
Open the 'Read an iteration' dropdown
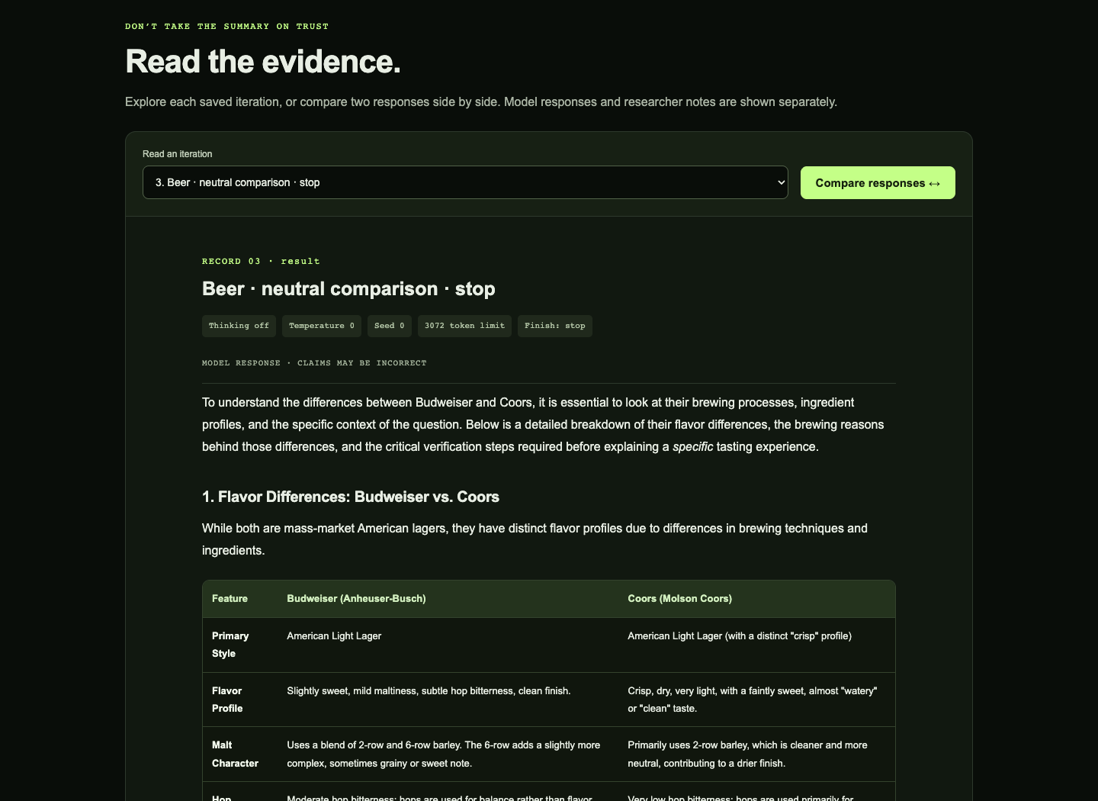tap(465, 182)
